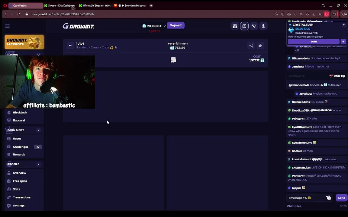Switch to Stream - Kick Dashboard tab

tap(60, 5)
